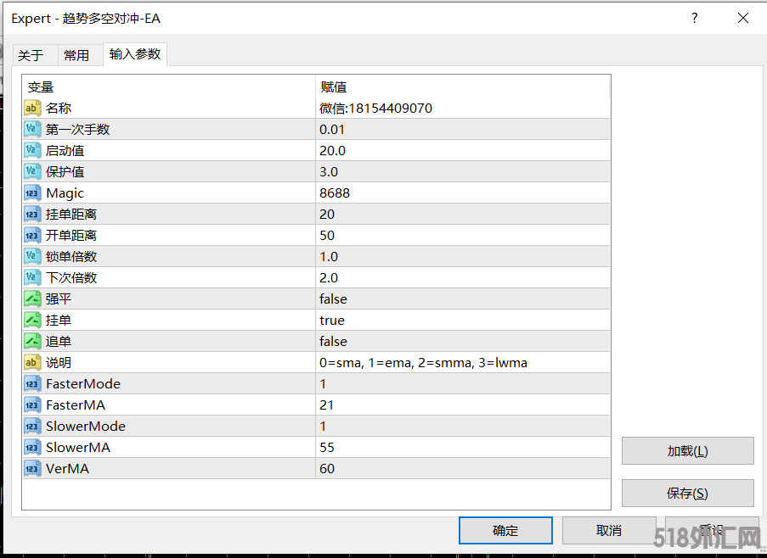Click the help question mark in title bar

tap(694, 18)
